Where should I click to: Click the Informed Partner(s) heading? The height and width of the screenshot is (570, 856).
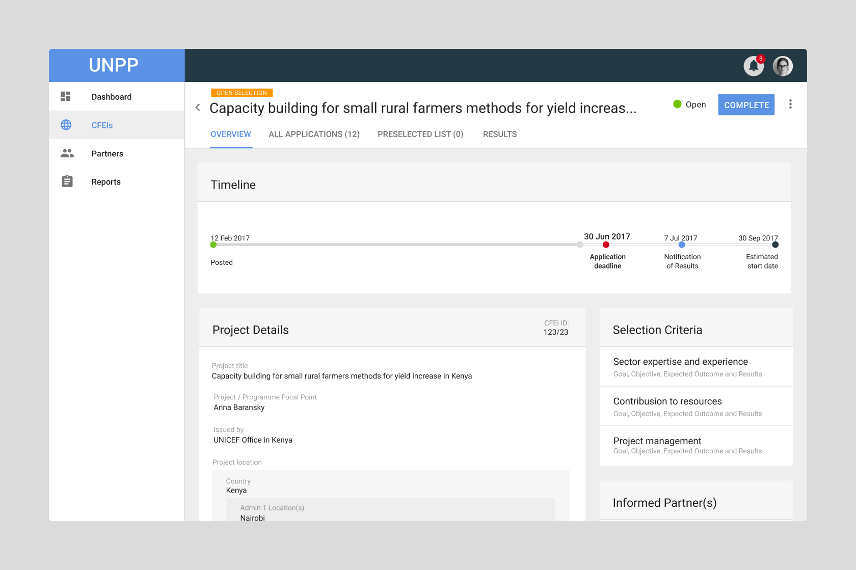tap(664, 503)
